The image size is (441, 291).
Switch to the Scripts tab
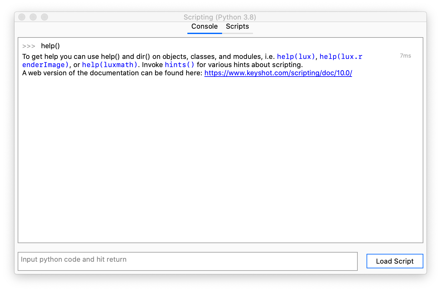tap(237, 26)
